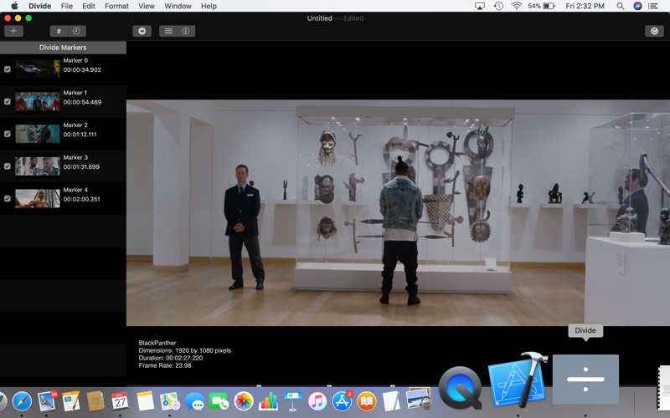Open Siri from the menu bar
Image resolution: width=670 pixels, height=418 pixels.
coord(637,6)
